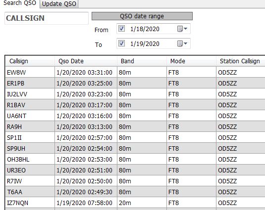The width and height of the screenshot is (265, 210).
Task: Click the QSO date range button
Action: click(x=142, y=16)
